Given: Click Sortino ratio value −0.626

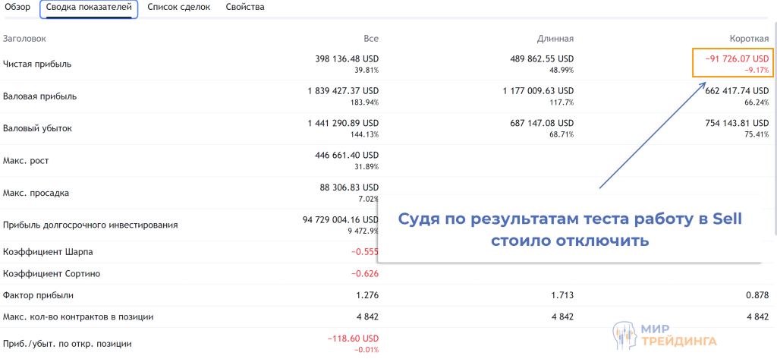Looking at the screenshot, I should [365, 274].
